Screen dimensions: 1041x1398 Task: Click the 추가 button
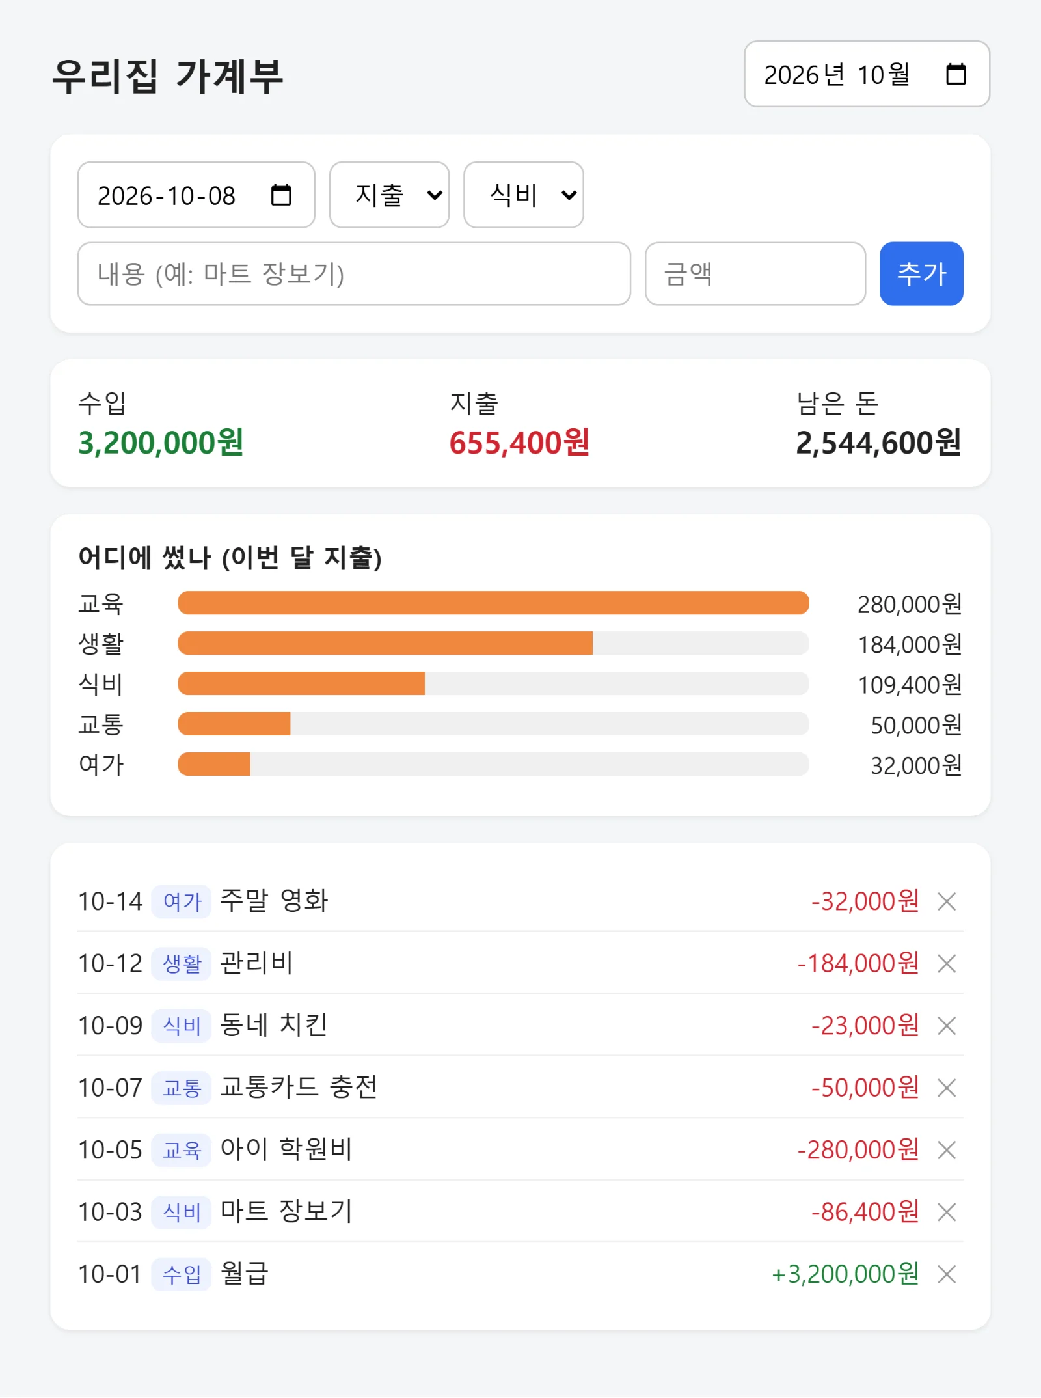click(921, 273)
